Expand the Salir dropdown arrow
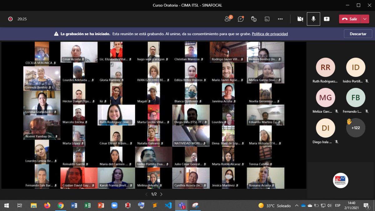This screenshot has width=375, height=211. point(365,19)
